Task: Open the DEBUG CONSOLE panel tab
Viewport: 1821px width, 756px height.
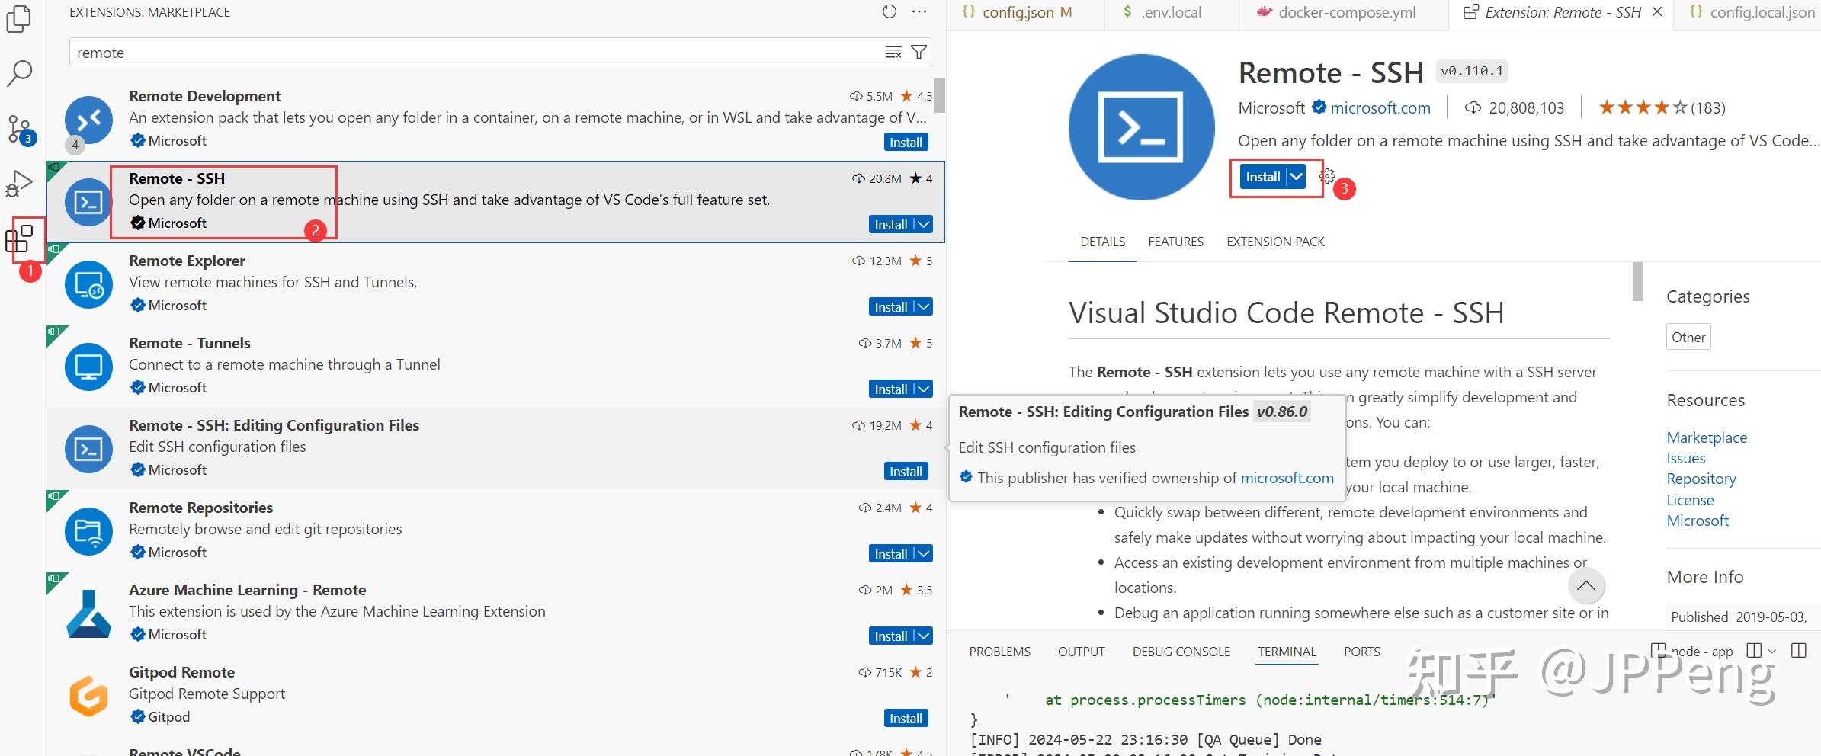Action: pyautogui.click(x=1181, y=652)
